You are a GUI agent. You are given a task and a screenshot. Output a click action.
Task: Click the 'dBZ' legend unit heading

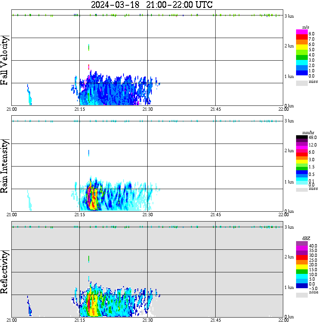click(x=306, y=238)
